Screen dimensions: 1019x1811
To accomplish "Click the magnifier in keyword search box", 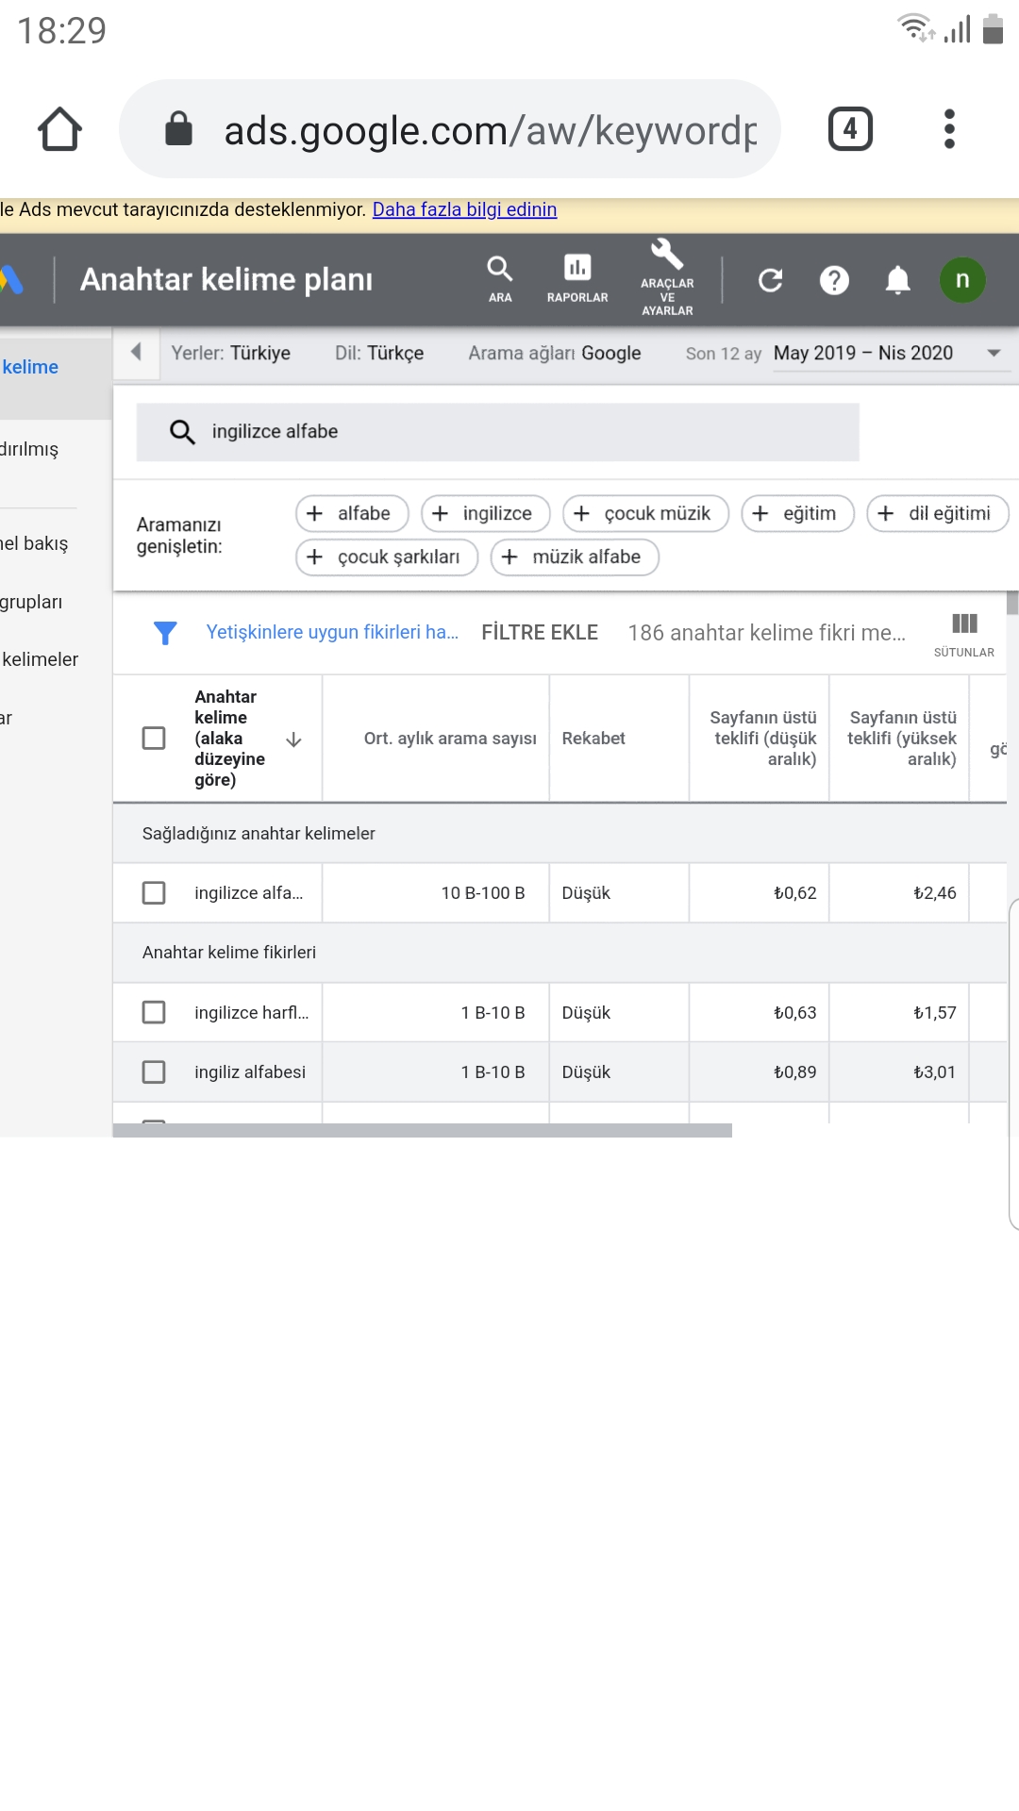I will point(182,432).
